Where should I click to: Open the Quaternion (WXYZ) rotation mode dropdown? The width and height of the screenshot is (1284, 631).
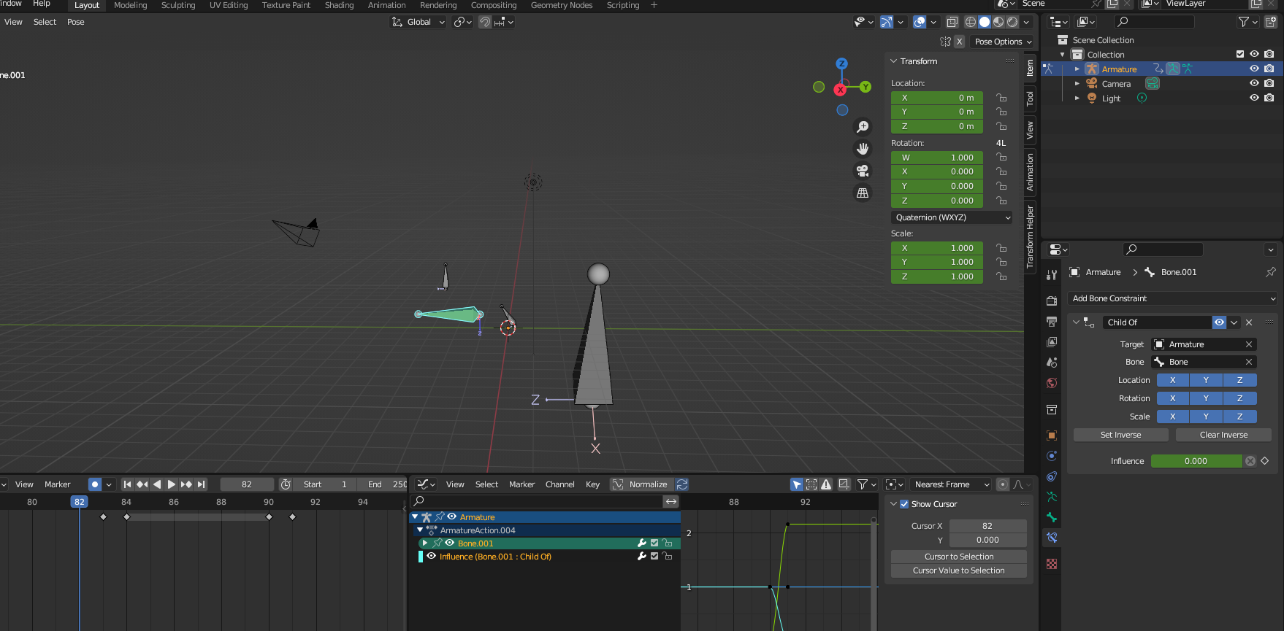[952, 217]
